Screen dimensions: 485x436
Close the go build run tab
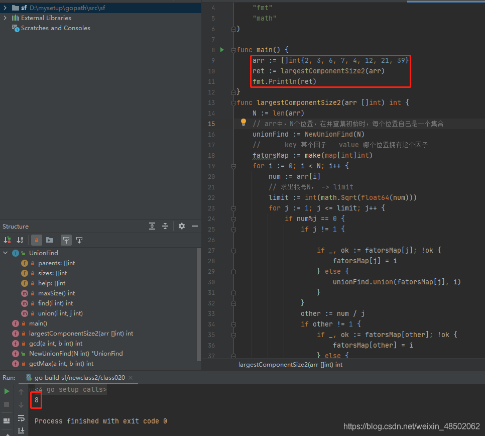coord(131,378)
